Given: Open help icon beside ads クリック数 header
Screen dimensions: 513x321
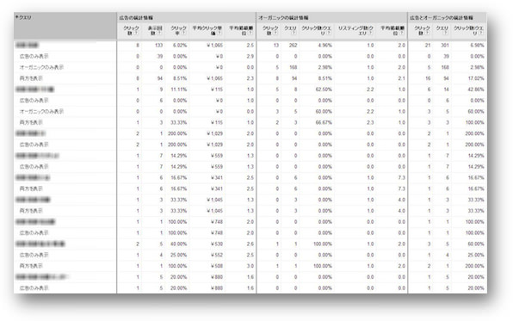Looking at the screenshot, I should [x=136, y=33].
